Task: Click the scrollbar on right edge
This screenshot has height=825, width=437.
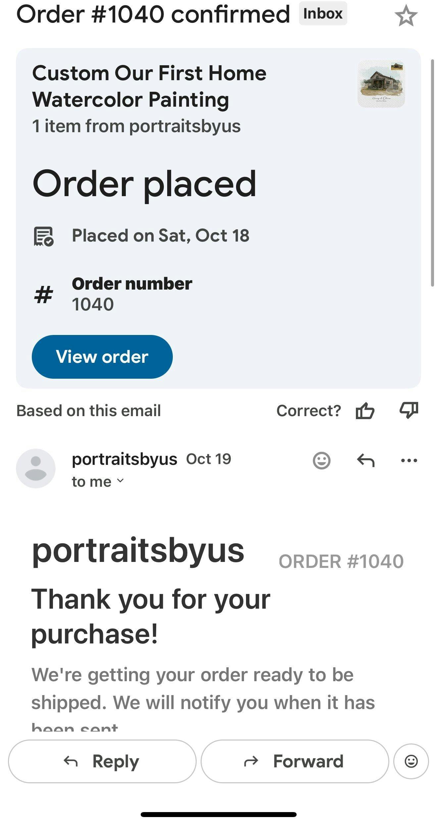Action: (x=432, y=172)
